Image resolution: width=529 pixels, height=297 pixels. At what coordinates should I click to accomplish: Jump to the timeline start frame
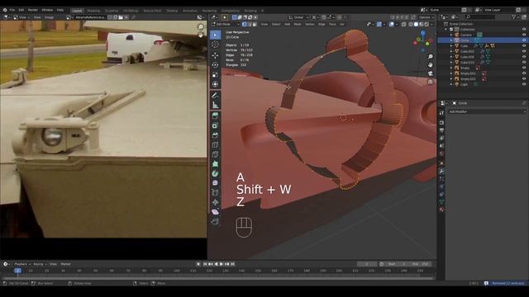(x=205, y=264)
